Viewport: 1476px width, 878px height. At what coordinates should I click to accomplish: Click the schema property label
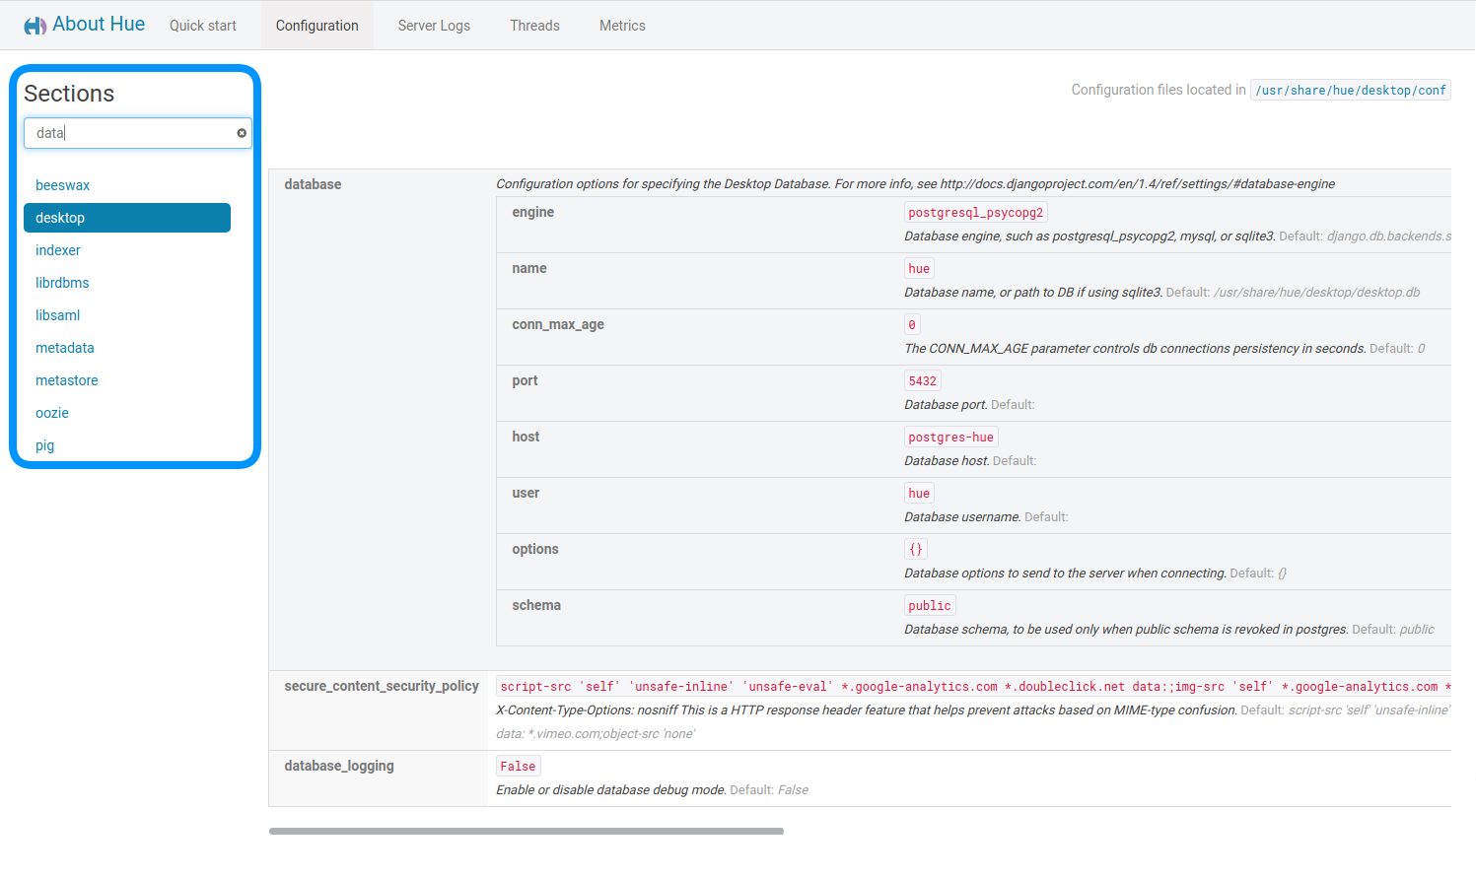pos(536,605)
